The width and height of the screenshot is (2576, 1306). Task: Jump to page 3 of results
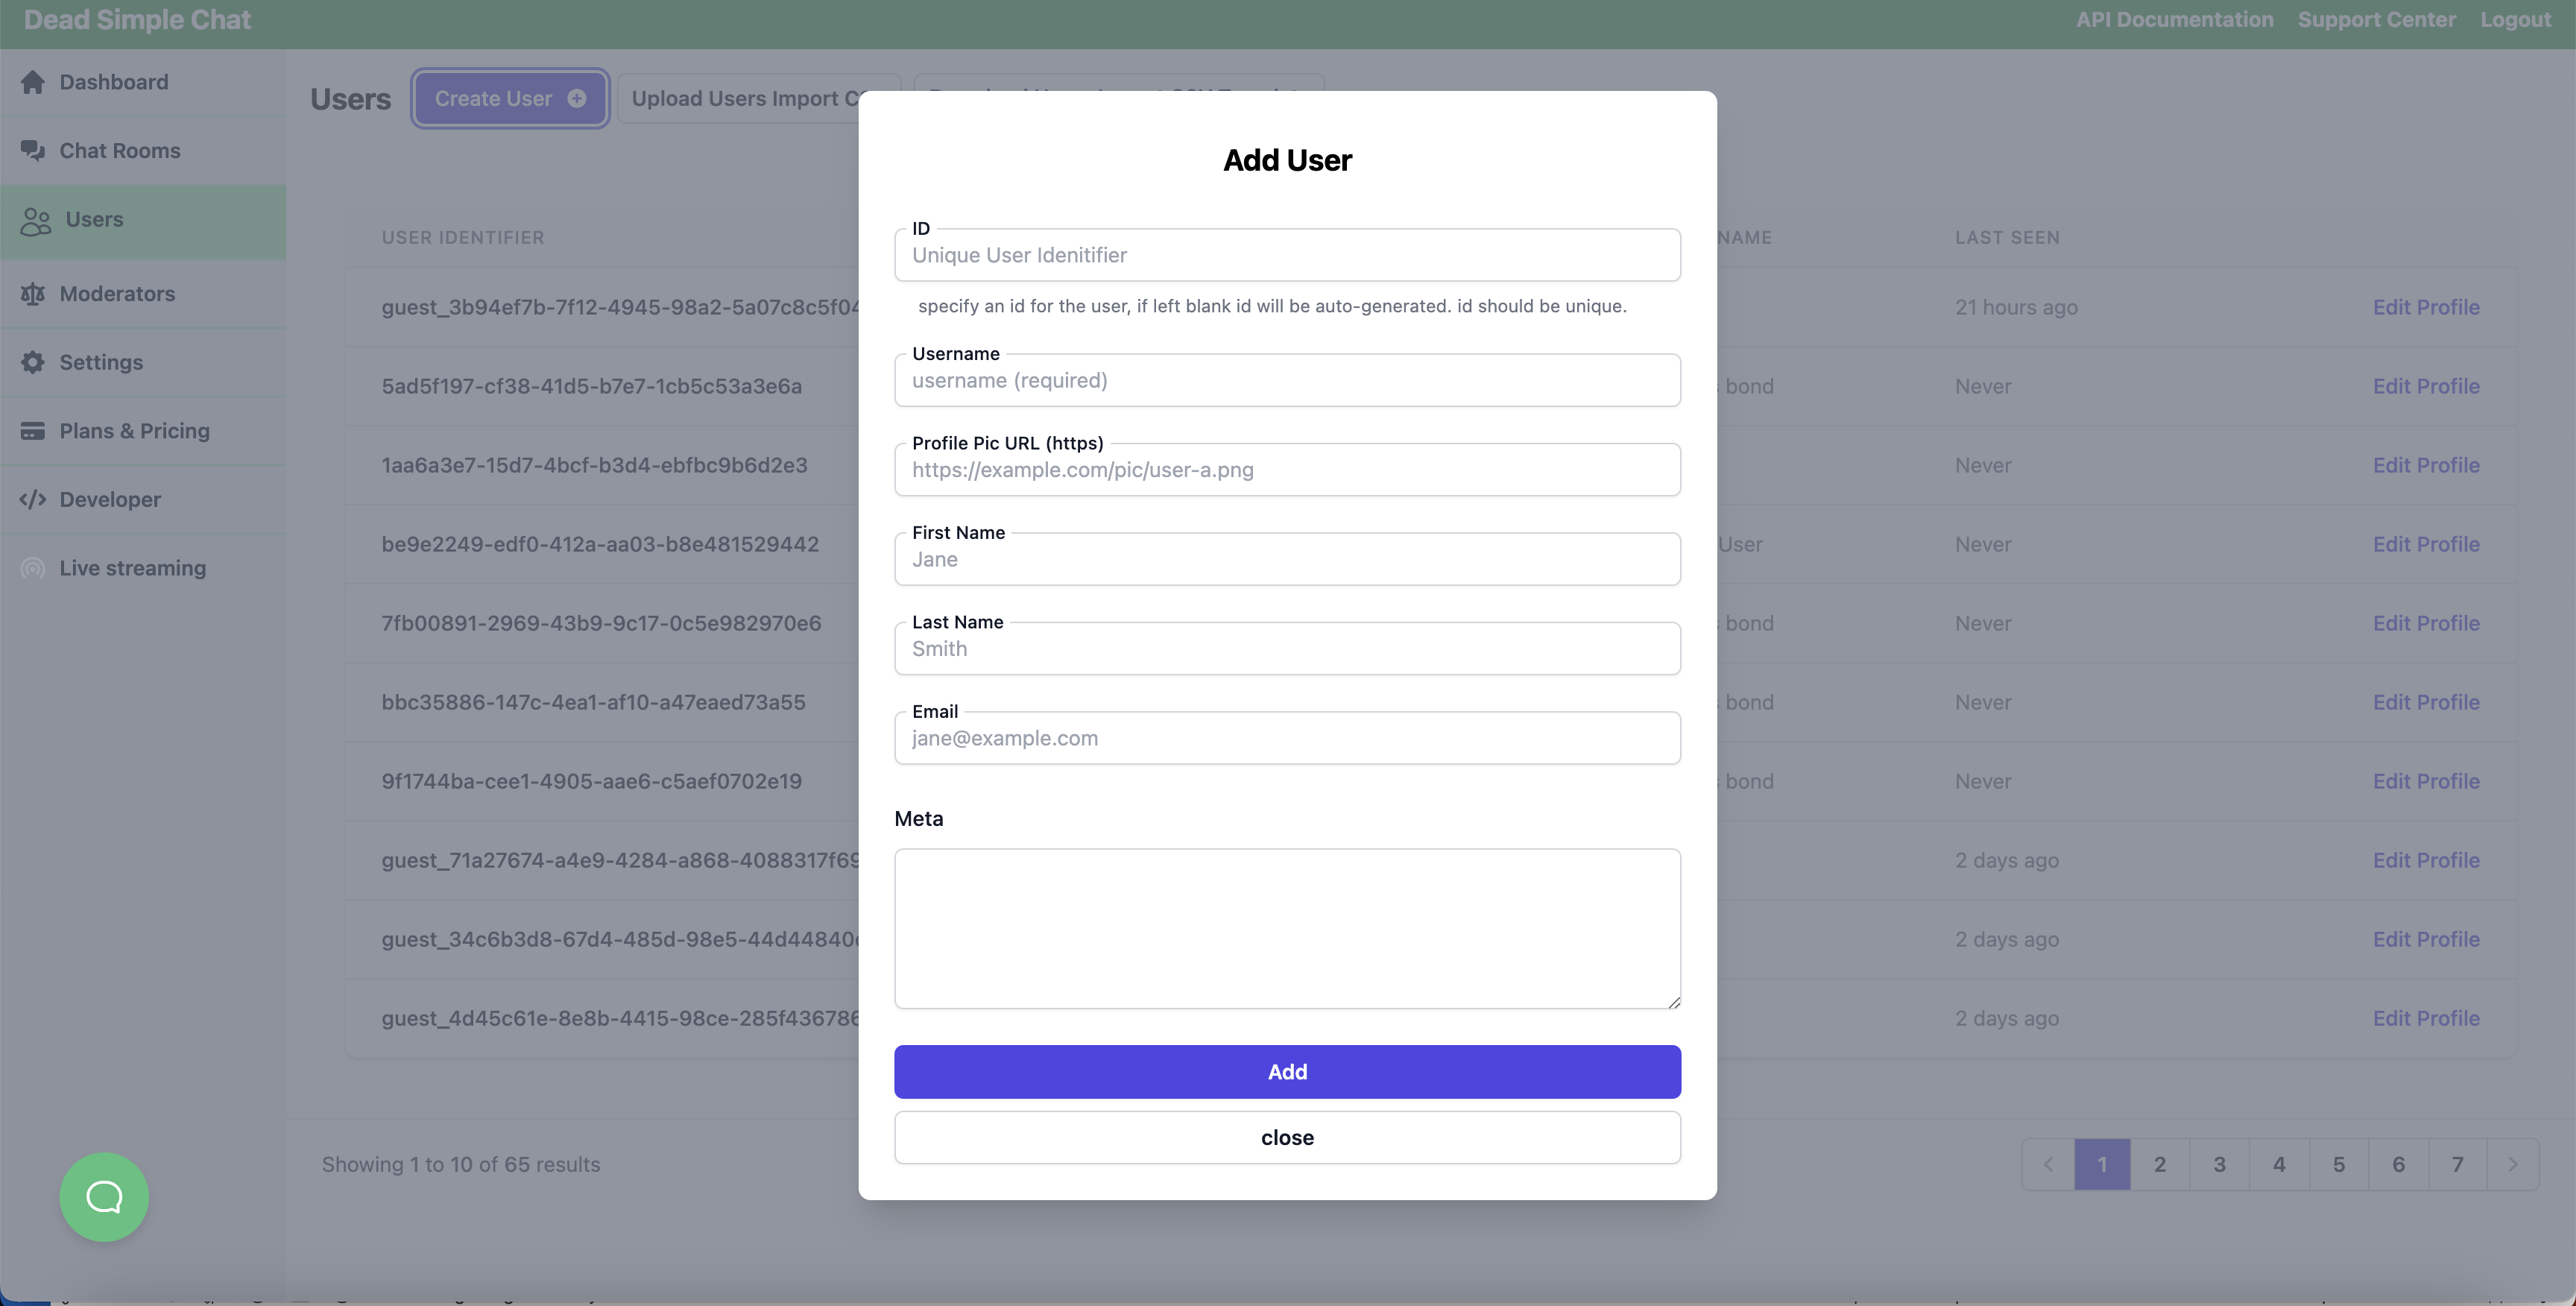tap(2219, 1164)
